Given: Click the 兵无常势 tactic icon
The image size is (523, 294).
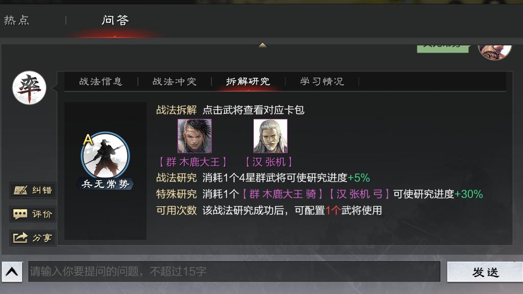Looking at the screenshot, I should coord(105,156).
